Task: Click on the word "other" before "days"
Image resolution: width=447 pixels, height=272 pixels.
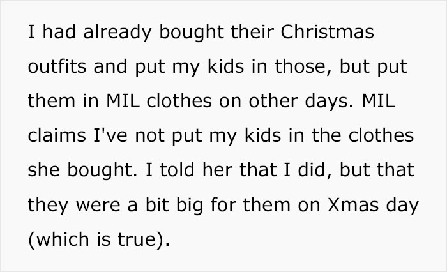Action: [273, 101]
